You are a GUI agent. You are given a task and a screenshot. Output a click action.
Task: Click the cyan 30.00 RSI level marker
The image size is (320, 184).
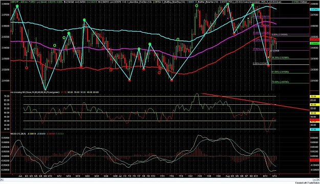[x=315, y=129]
